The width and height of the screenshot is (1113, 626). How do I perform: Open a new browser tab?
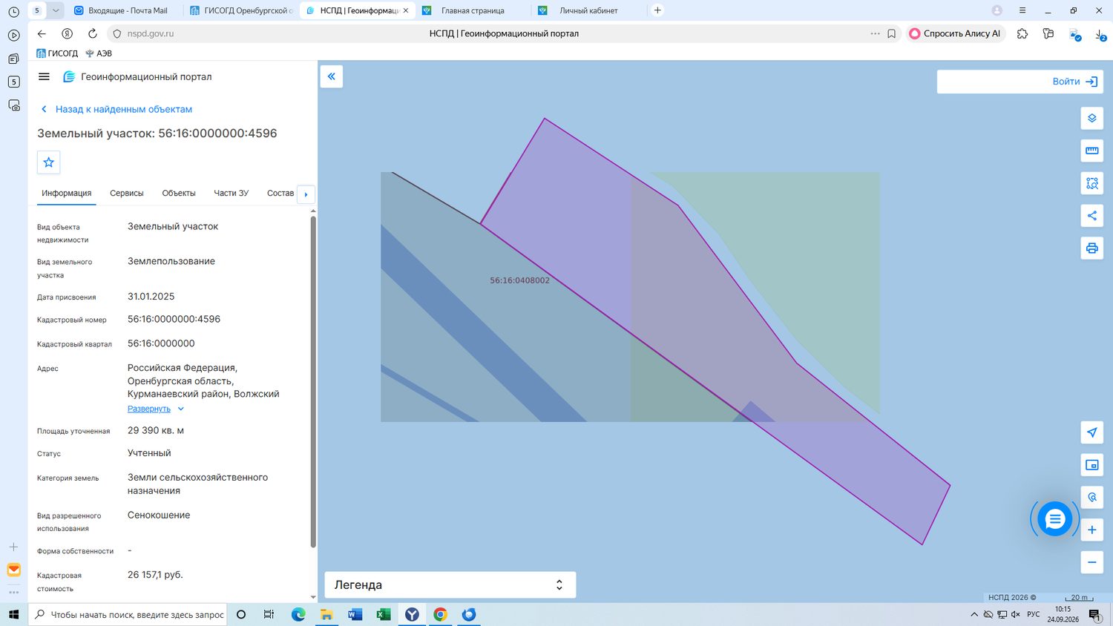pos(657,10)
